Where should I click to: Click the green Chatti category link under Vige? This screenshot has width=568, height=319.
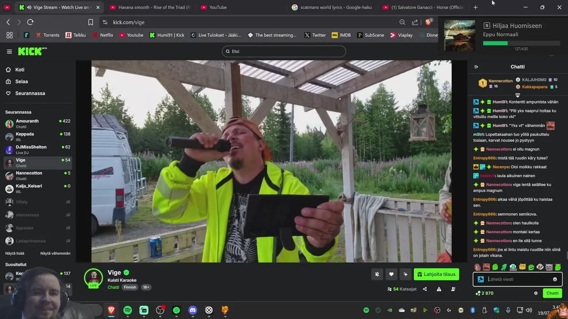click(113, 287)
